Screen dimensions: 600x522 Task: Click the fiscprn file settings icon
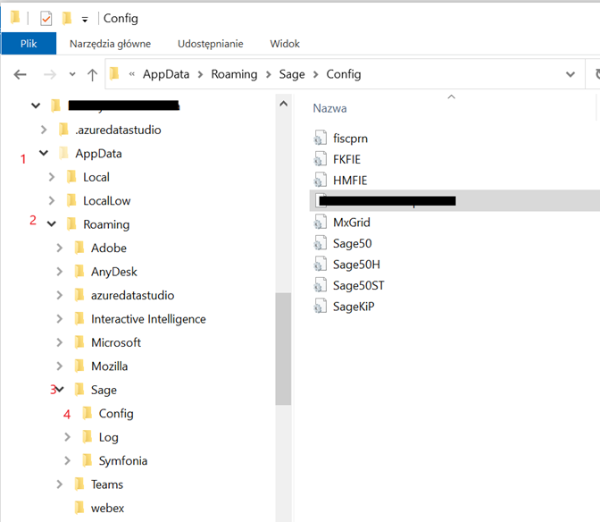pos(321,139)
